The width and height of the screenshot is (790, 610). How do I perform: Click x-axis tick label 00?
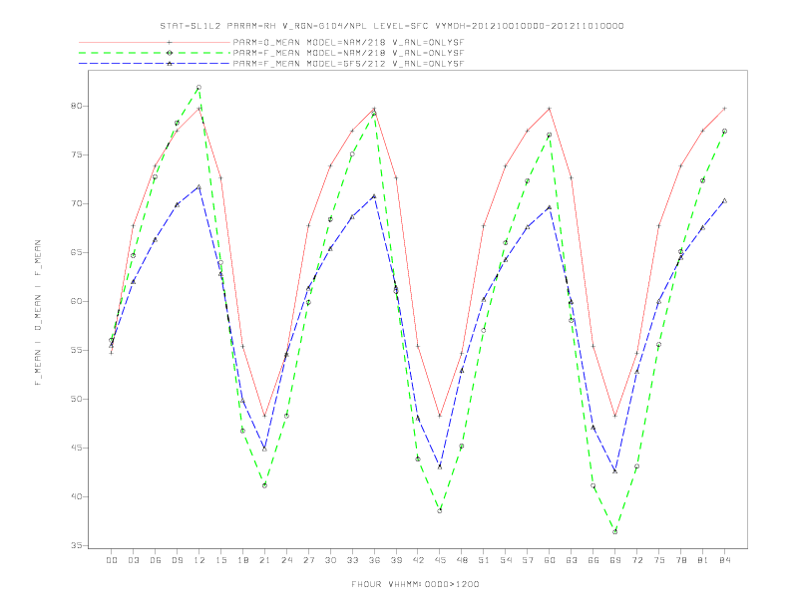(x=112, y=560)
